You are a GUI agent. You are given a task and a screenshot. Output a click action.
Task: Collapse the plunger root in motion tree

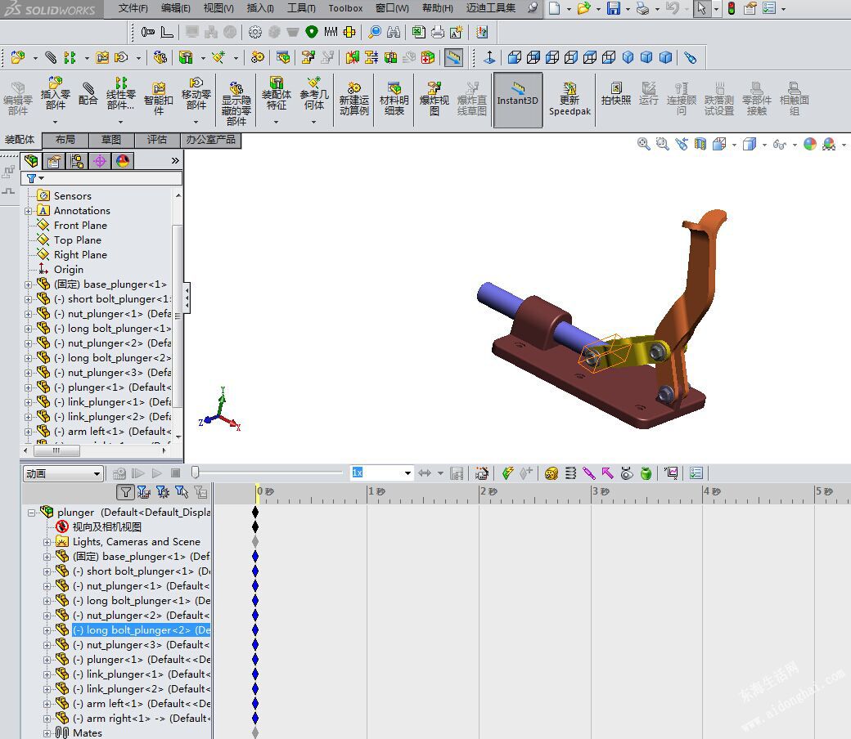[31, 513]
